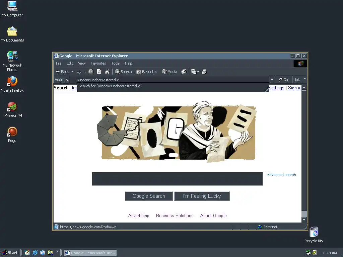Click the Windows flag throbber icon
The height and width of the screenshot is (257, 343).
tap(300, 64)
